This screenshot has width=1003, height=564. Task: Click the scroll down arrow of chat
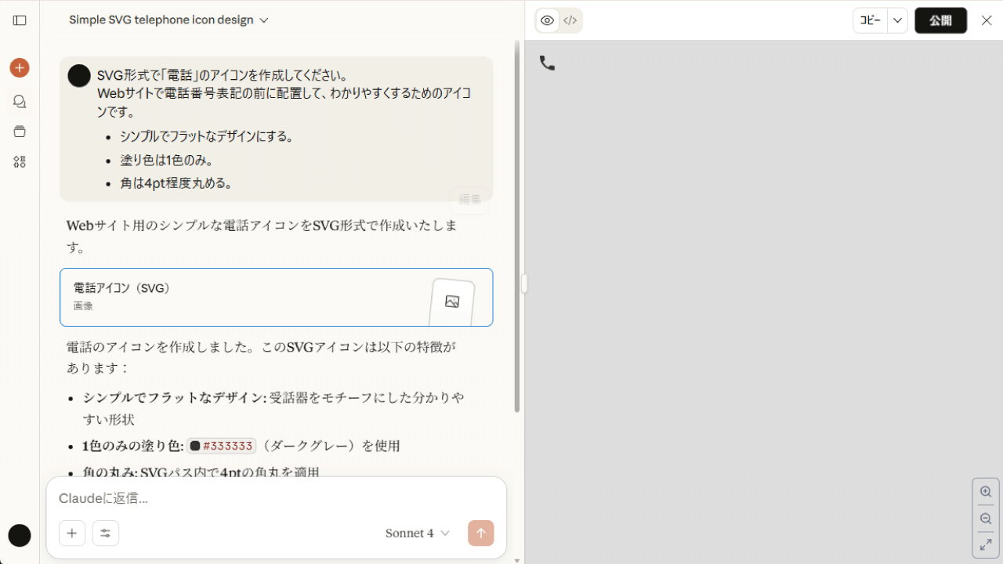click(x=516, y=560)
